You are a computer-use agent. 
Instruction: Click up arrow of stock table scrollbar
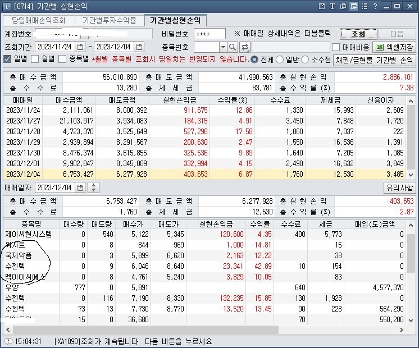point(411,225)
